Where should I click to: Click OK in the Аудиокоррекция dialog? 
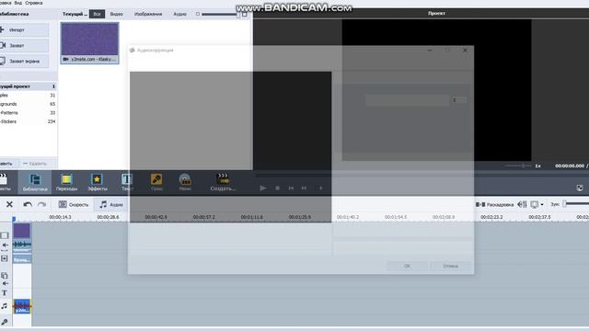click(x=407, y=266)
